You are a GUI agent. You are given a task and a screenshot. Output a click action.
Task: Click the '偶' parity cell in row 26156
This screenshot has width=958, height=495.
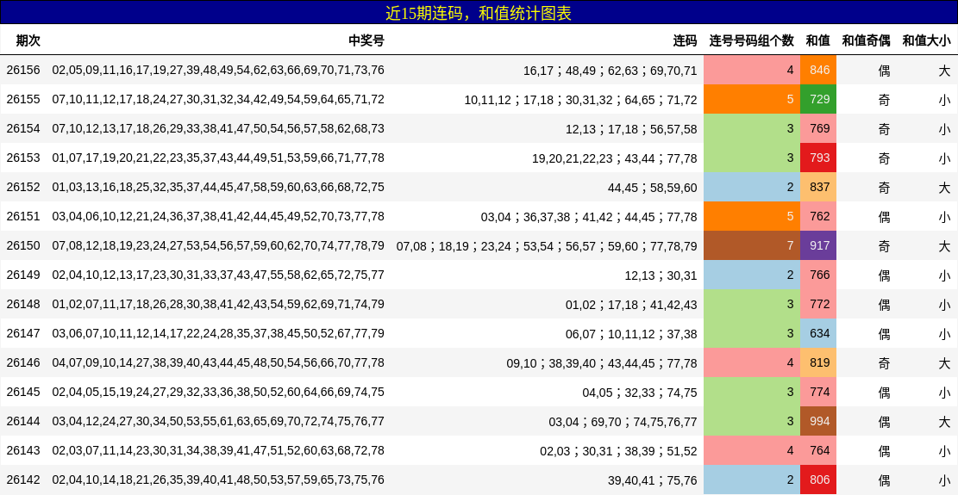click(884, 71)
